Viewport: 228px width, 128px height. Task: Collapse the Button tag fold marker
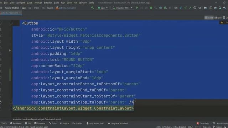(11, 23)
